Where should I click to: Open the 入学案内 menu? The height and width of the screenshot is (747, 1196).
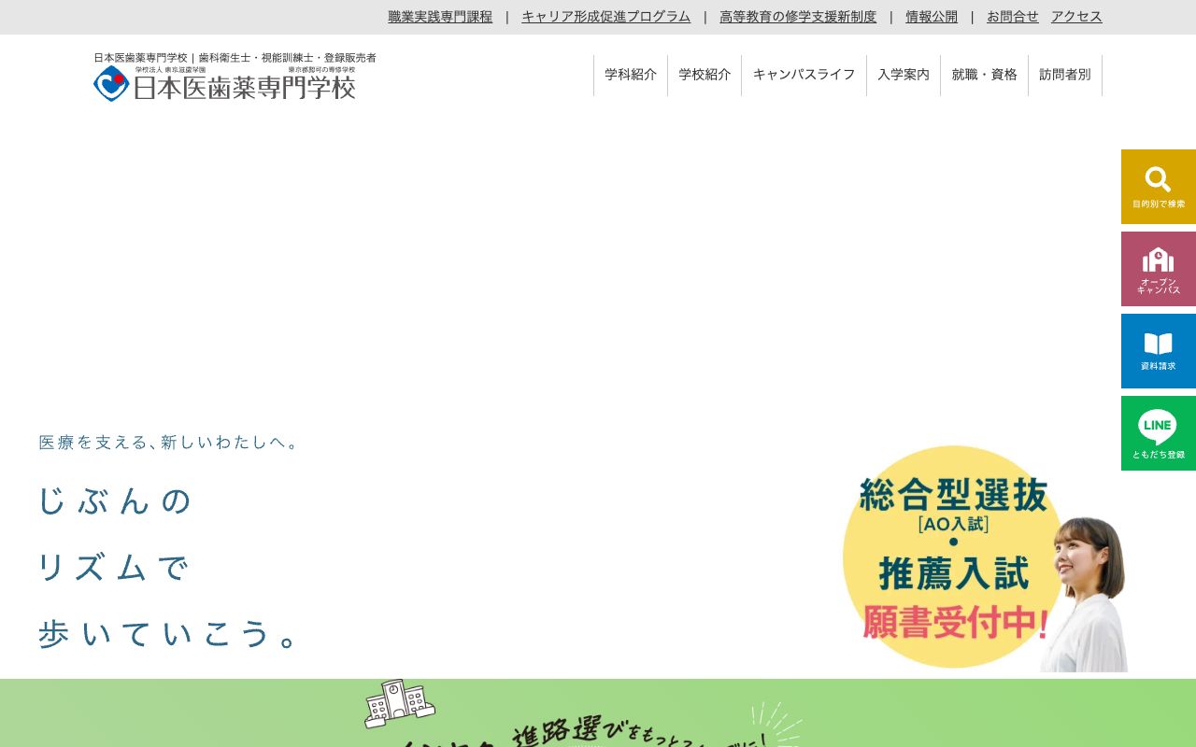point(904,75)
